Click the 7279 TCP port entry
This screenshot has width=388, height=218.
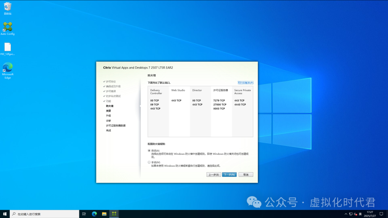point(219,101)
